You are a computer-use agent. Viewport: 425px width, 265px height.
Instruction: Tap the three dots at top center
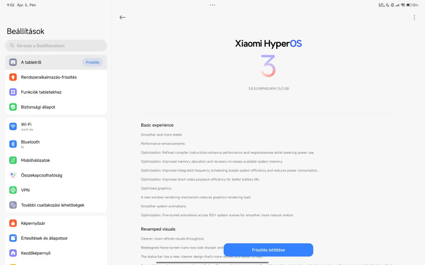pyautogui.click(x=212, y=5)
